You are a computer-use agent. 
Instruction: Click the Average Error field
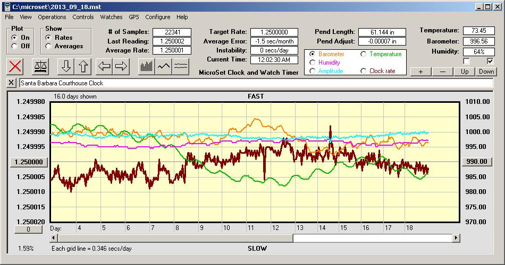274,41
